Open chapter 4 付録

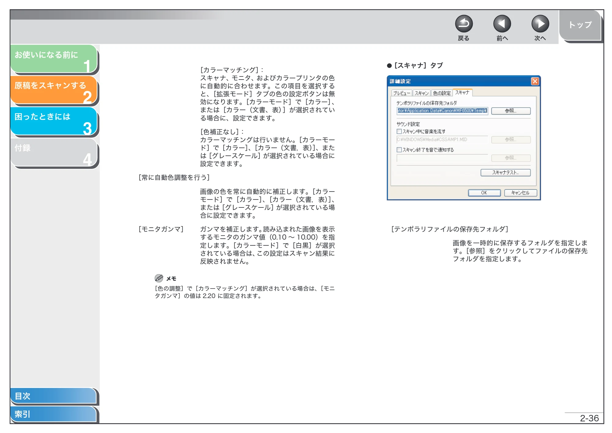pos(54,152)
